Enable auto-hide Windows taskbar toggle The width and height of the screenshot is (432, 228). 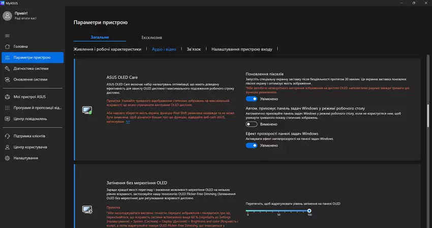coord(251,124)
